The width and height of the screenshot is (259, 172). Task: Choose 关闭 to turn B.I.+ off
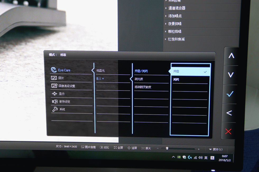(x=190, y=80)
